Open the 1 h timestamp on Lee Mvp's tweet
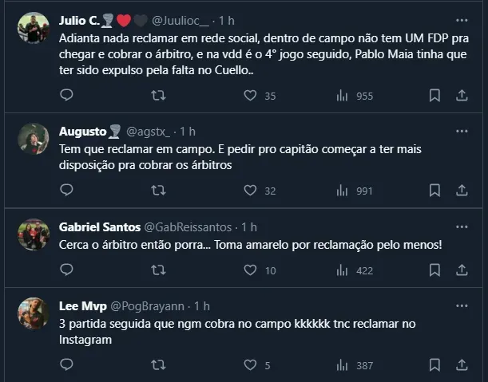This screenshot has height=382, width=488. click(201, 305)
